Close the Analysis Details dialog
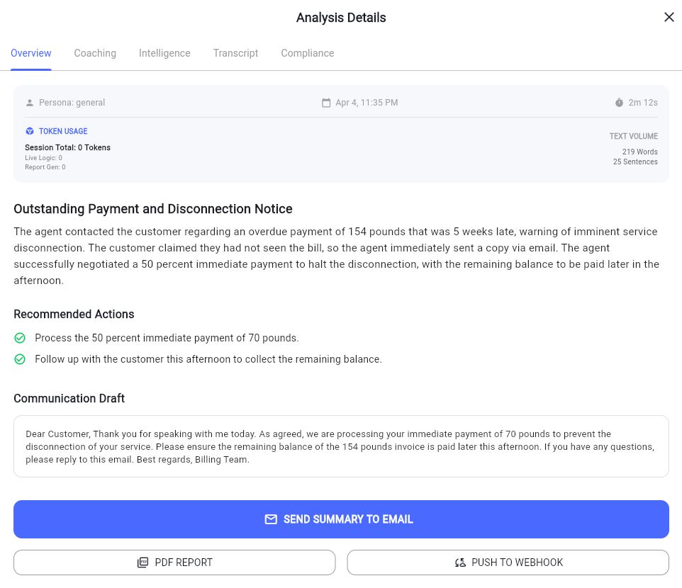 [x=669, y=17]
